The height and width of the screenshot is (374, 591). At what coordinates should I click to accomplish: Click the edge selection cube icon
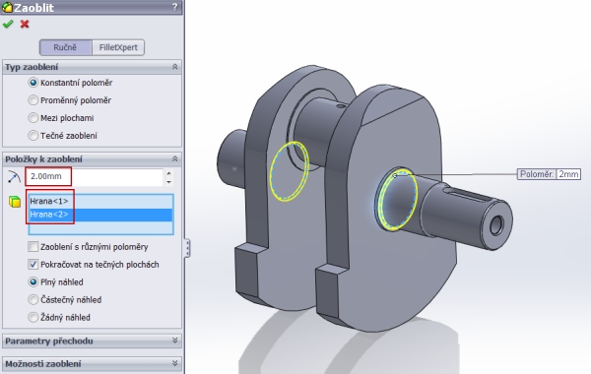point(15,202)
